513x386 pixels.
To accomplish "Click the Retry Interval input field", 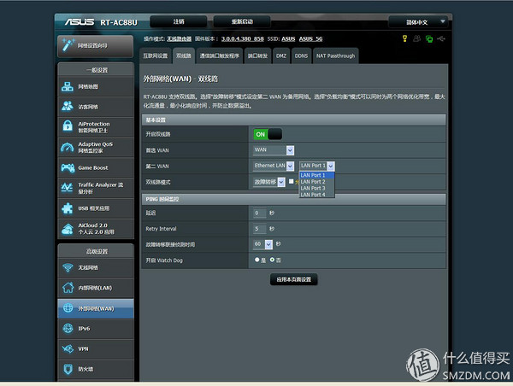I will 259,229.
